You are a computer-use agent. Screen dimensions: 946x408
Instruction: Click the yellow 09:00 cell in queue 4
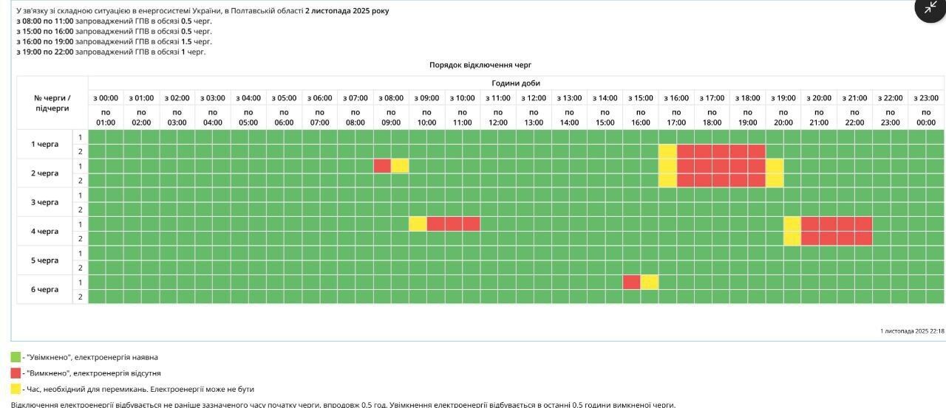(418, 224)
